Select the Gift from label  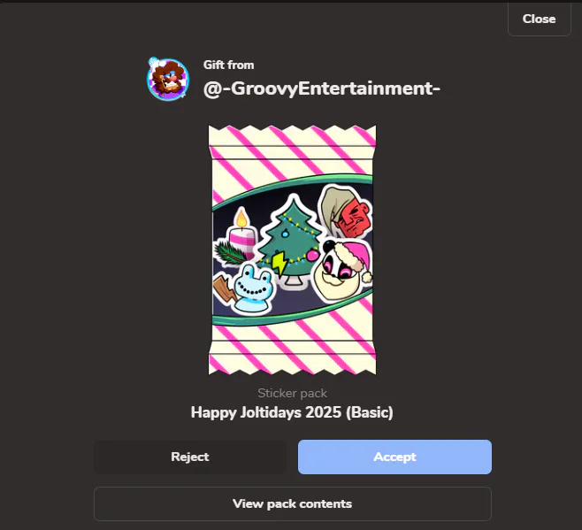tap(228, 65)
